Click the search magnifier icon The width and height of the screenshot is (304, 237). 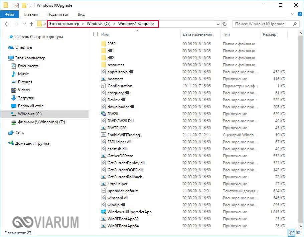coord(295,24)
